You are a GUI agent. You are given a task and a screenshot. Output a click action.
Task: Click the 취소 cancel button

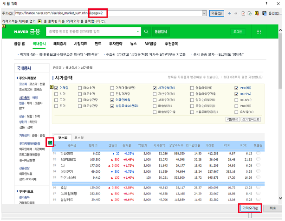coord(272,208)
